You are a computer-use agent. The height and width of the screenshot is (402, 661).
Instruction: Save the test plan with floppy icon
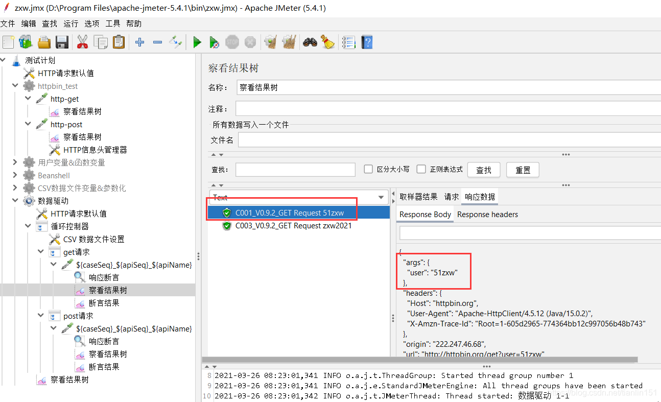(62, 42)
